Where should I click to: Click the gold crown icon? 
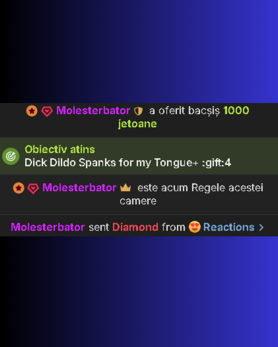click(126, 188)
